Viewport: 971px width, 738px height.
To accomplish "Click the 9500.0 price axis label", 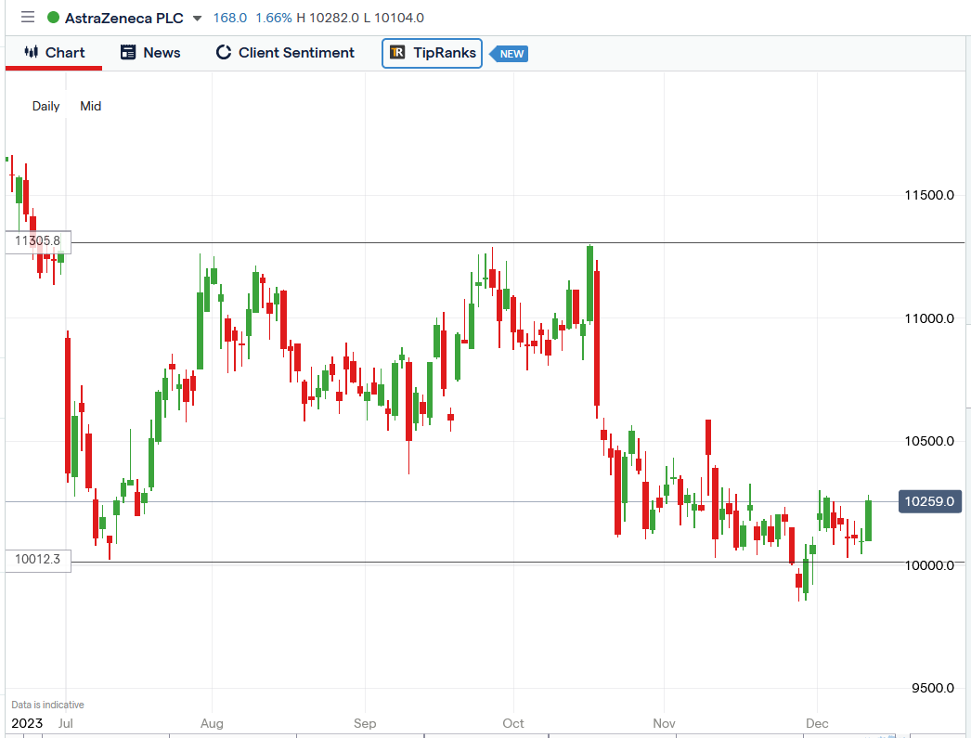I will click(x=933, y=688).
